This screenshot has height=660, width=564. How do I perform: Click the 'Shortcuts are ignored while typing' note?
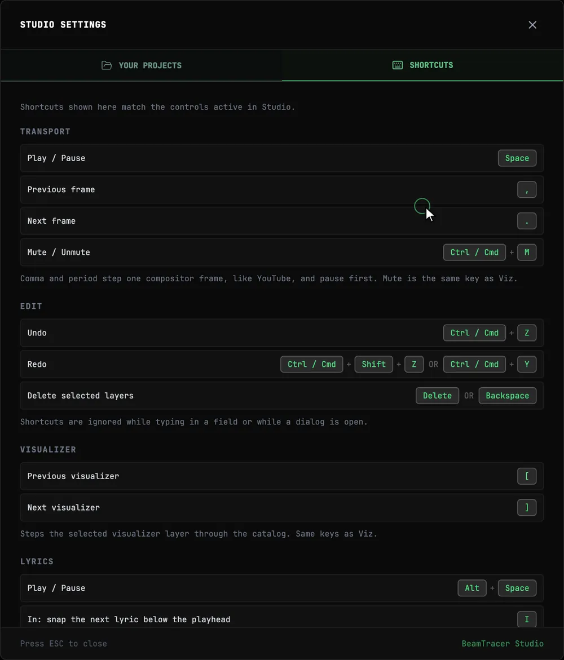pyautogui.click(x=194, y=422)
